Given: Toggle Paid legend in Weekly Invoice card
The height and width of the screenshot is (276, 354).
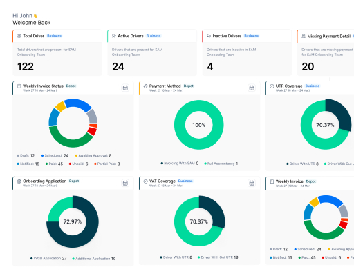Looking at the screenshot, I should [307, 257].
